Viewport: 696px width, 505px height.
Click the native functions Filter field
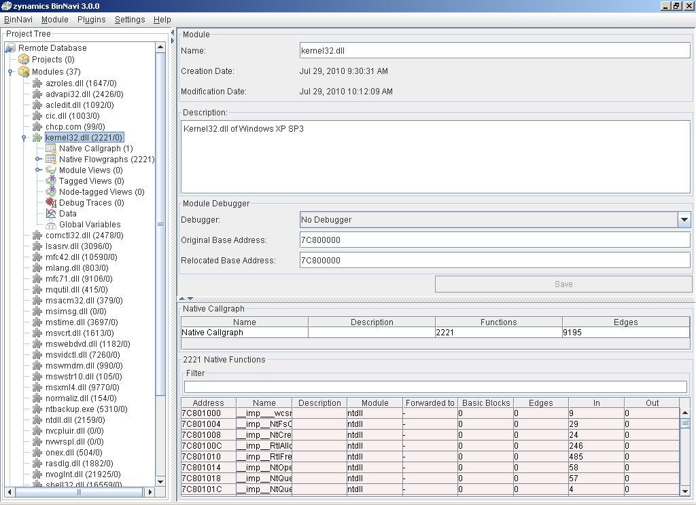tap(435, 387)
